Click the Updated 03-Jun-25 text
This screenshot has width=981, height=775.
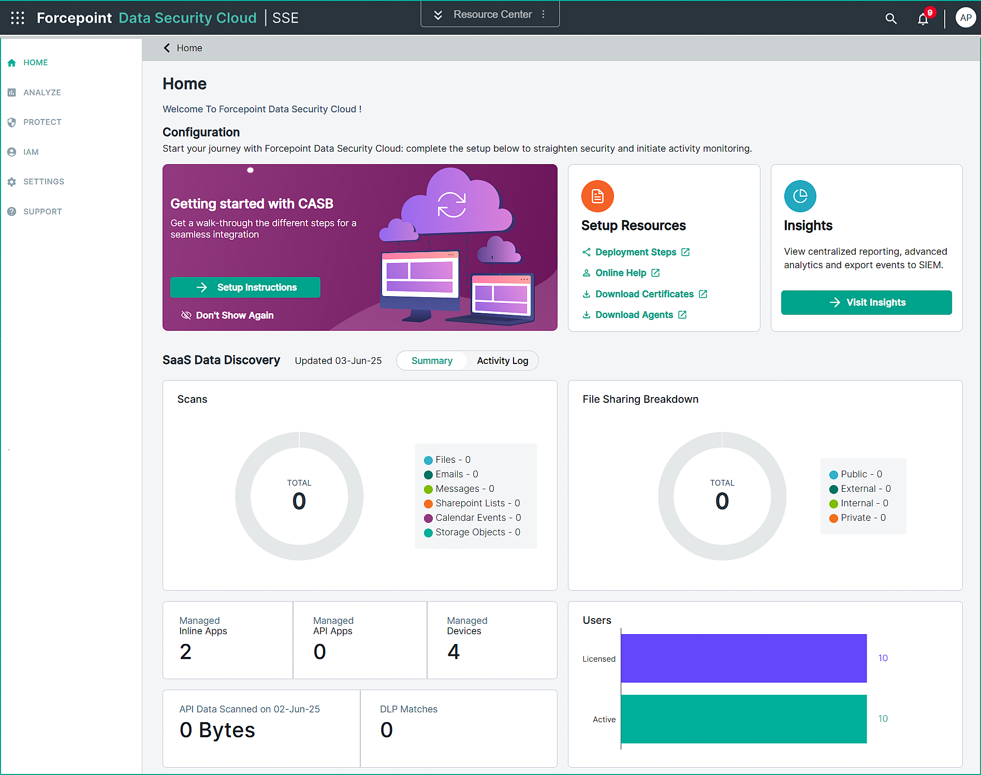coord(338,361)
